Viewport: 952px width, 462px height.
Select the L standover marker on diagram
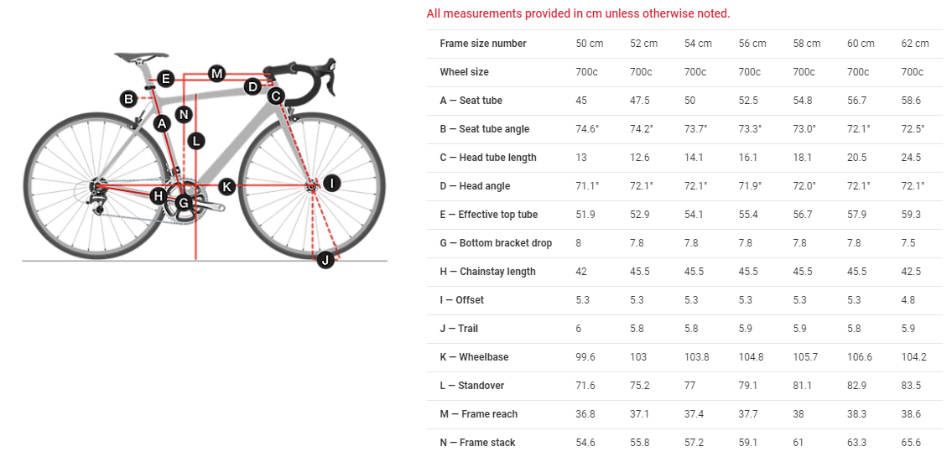(x=195, y=141)
